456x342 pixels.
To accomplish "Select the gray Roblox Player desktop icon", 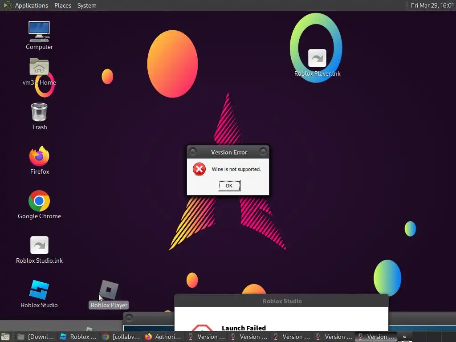I will pyautogui.click(x=109, y=294).
